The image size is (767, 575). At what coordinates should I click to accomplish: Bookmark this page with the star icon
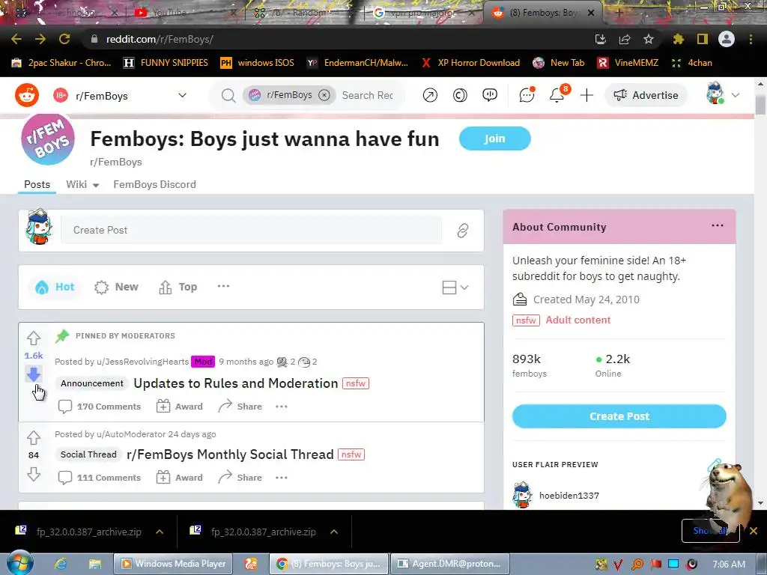click(x=649, y=39)
